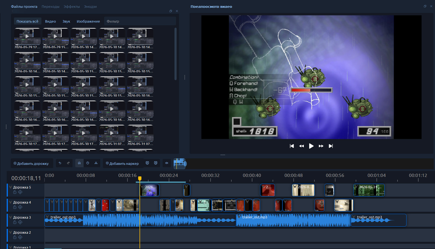Image resolution: width=435 pixels, height=249 pixels.
Task: Select file thumbnail 2026-05-29 15…
Action: pyautogui.click(x=56, y=38)
